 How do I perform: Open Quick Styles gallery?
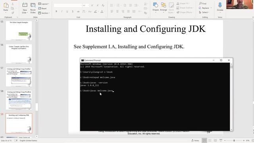pos(171,8)
